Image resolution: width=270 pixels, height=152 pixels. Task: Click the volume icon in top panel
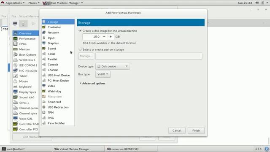pos(257,3)
